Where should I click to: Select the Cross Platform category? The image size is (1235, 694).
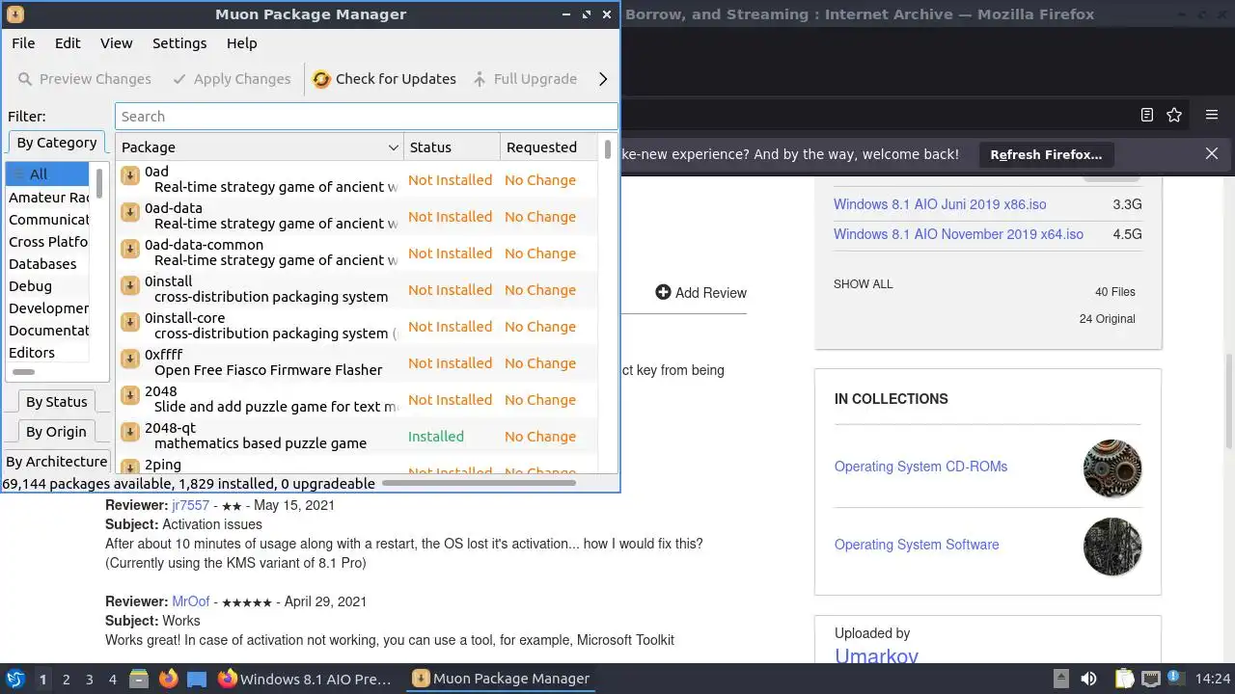pyautogui.click(x=48, y=242)
